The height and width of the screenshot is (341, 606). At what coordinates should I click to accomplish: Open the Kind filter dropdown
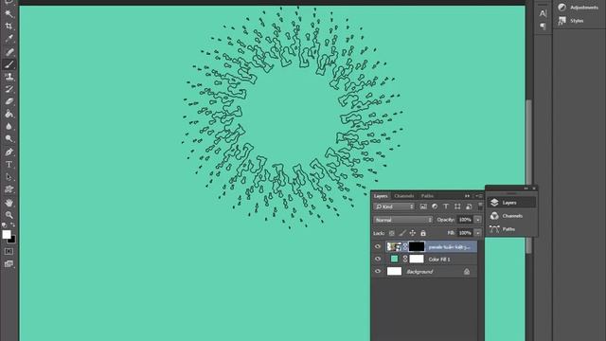[x=394, y=206]
